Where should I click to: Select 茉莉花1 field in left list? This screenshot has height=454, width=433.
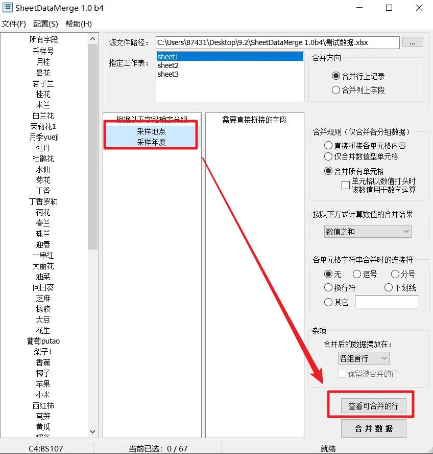pos(43,126)
